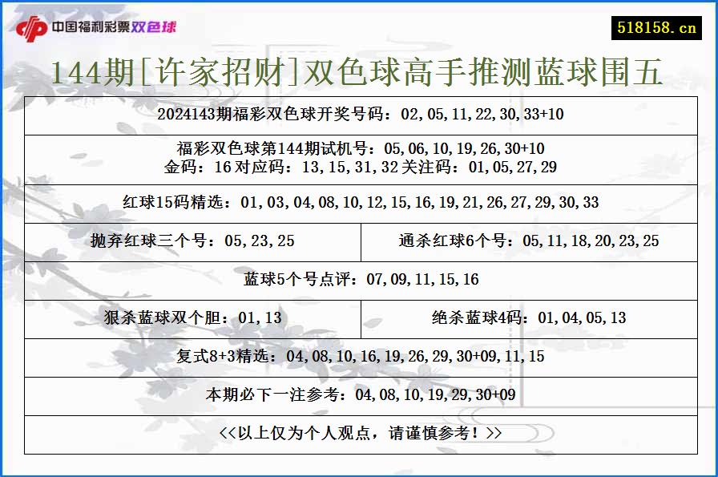Select the 2024143期 opening numbers row
This screenshot has width=718, height=477.
tap(359, 116)
